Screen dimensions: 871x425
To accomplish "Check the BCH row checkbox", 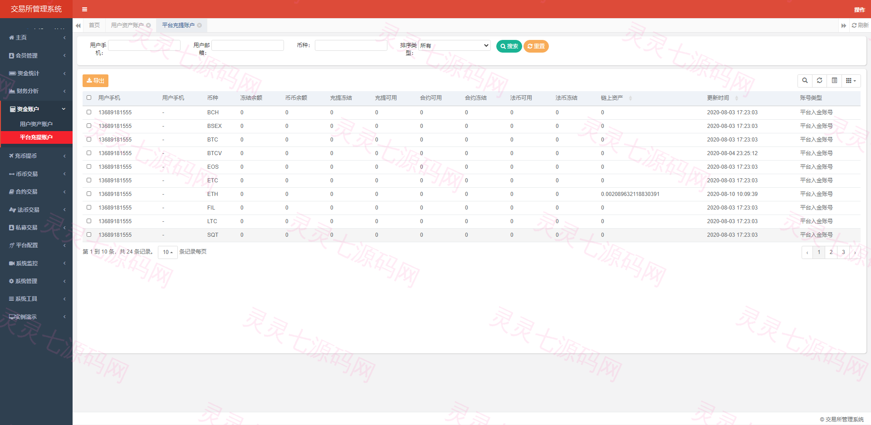I will (89, 112).
